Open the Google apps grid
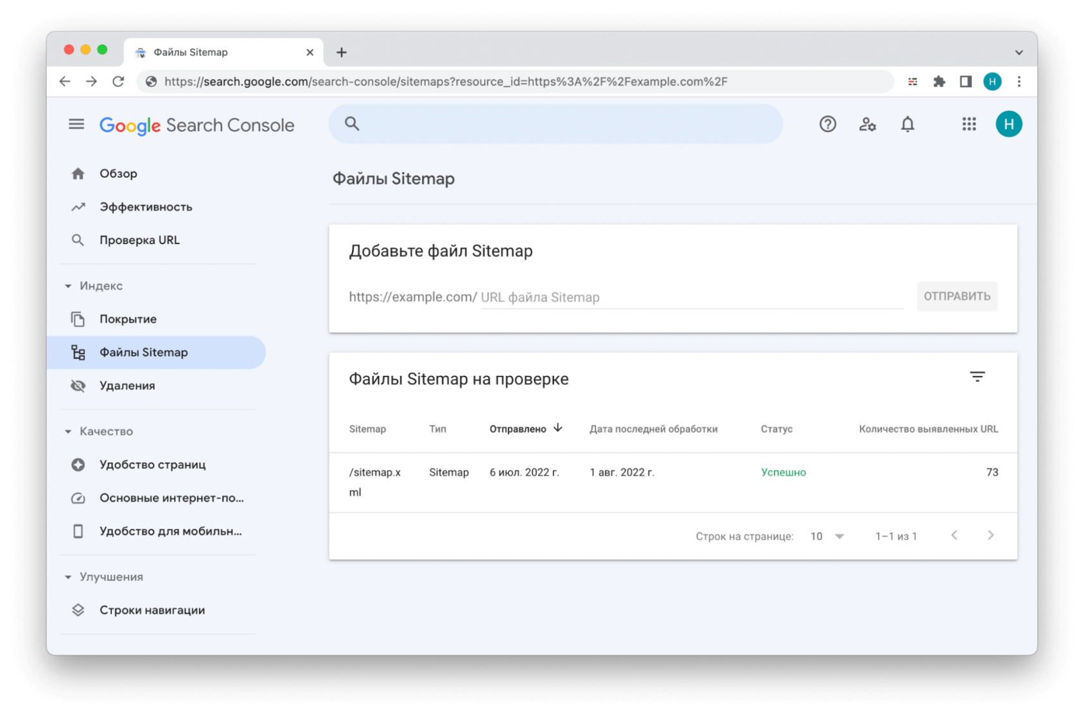 [969, 124]
